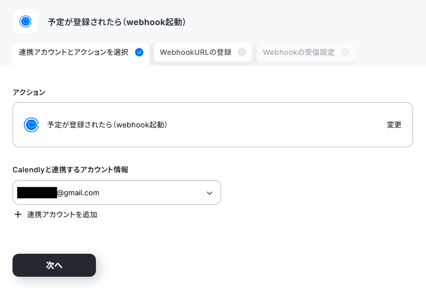Click the Calendly logo in the header
The image size is (426, 295).
tap(26, 21)
